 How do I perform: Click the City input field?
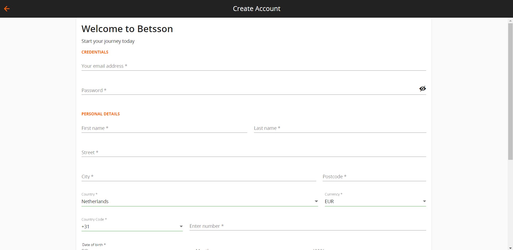[x=199, y=177]
